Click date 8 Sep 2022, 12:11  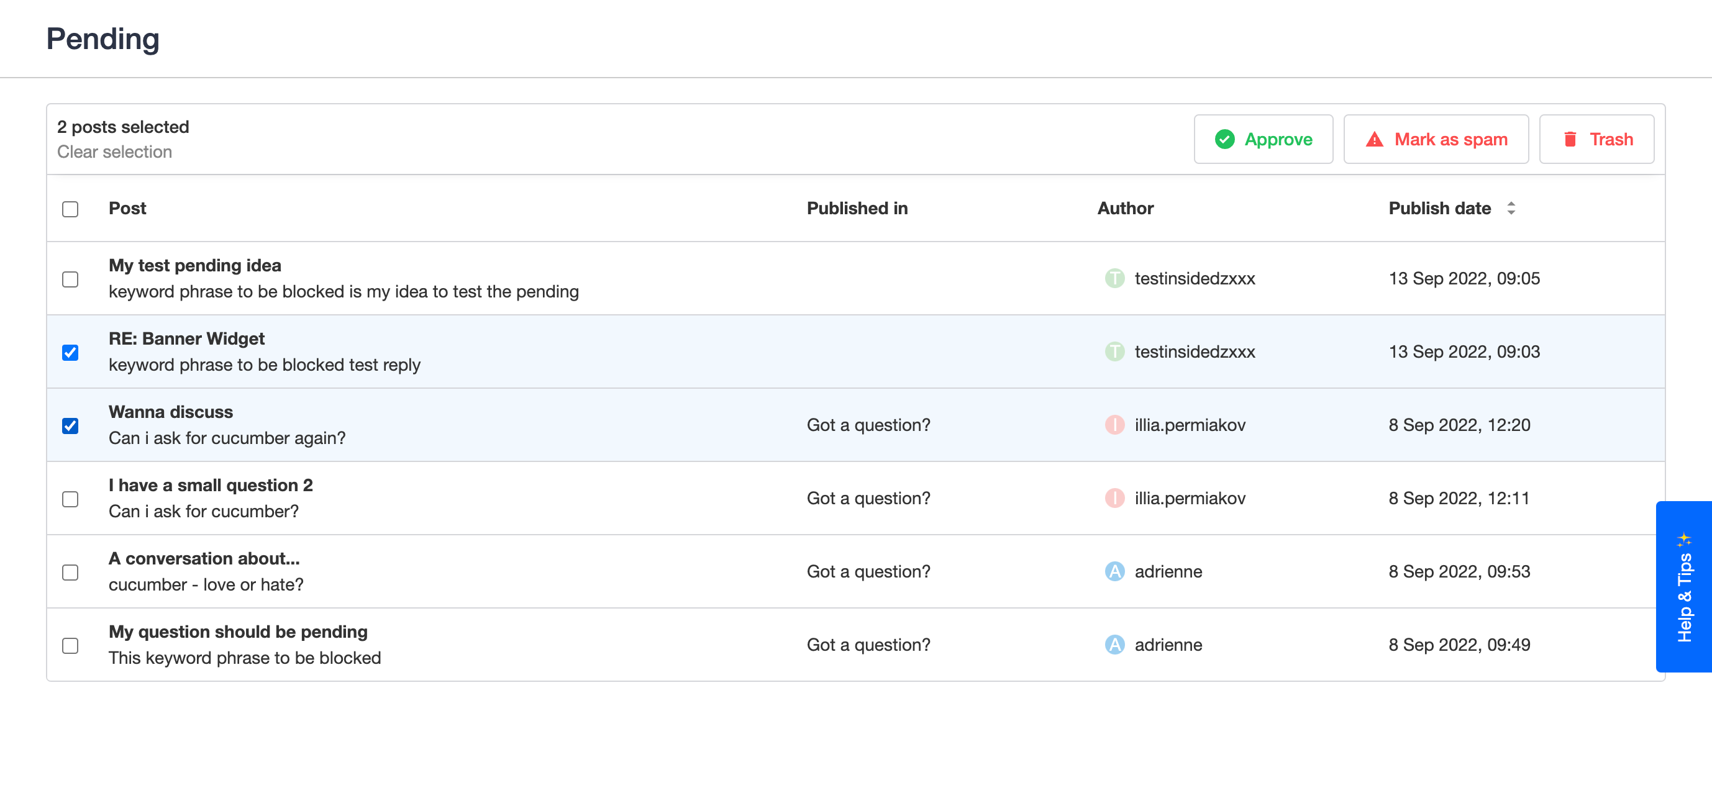click(x=1459, y=498)
